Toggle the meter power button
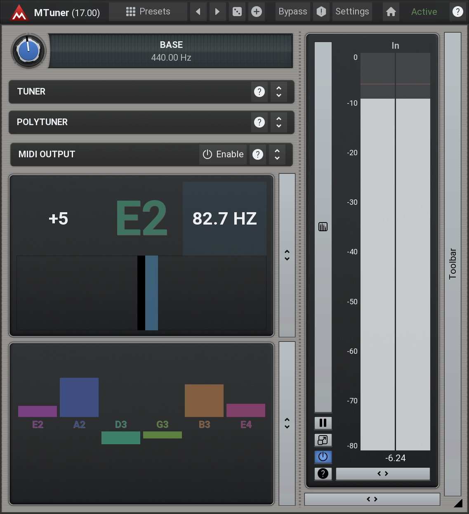469x514 pixels. point(323,457)
